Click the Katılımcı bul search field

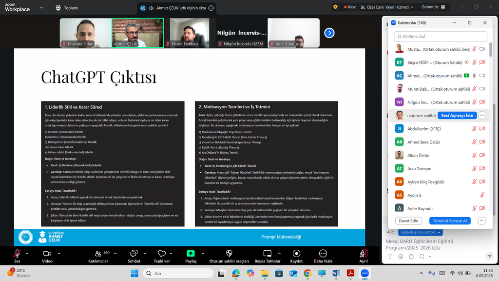pyautogui.click(x=441, y=36)
